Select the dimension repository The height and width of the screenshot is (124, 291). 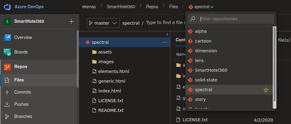[x=229, y=51]
